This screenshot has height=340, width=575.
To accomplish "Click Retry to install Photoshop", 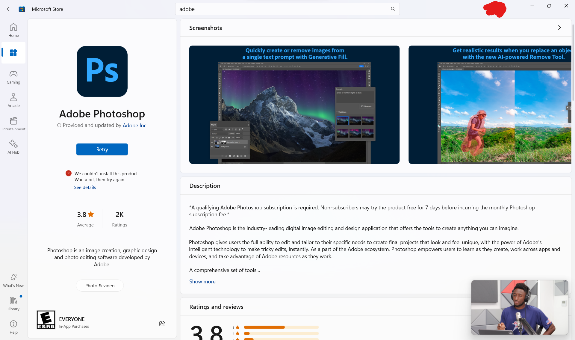I will click(102, 149).
